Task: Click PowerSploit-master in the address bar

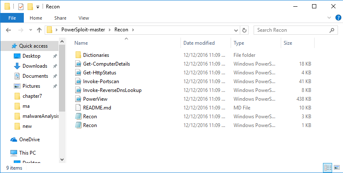Action: 83,30
